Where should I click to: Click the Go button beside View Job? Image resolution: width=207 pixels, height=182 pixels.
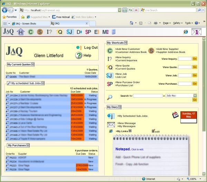coord(195,75)
